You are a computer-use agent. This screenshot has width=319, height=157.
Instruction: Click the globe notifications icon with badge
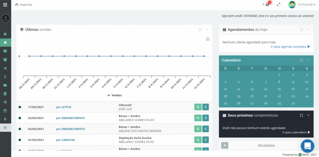(x=267, y=5)
